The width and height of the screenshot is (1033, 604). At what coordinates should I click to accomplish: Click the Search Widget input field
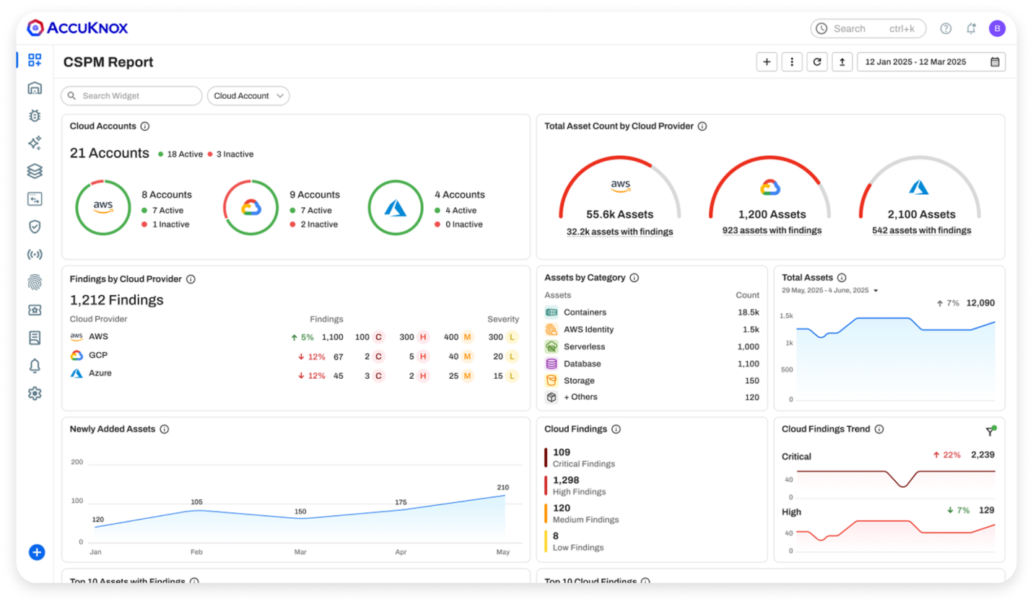[131, 96]
